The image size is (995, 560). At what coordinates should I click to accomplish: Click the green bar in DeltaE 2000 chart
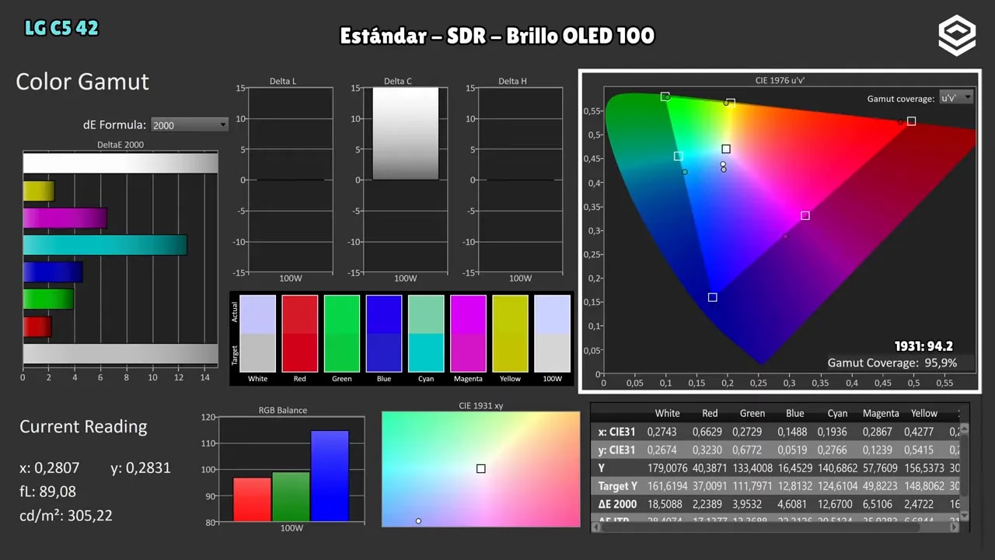tap(48, 299)
